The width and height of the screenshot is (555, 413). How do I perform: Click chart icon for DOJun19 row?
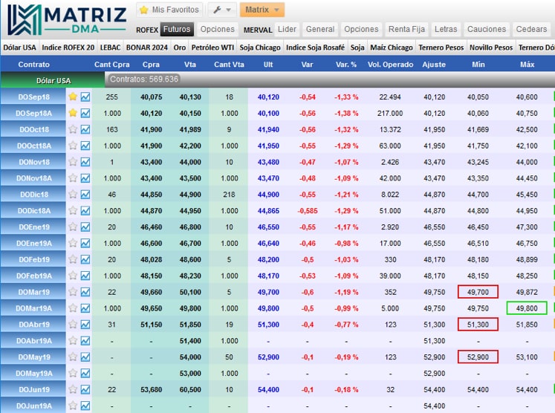click(85, 389)
